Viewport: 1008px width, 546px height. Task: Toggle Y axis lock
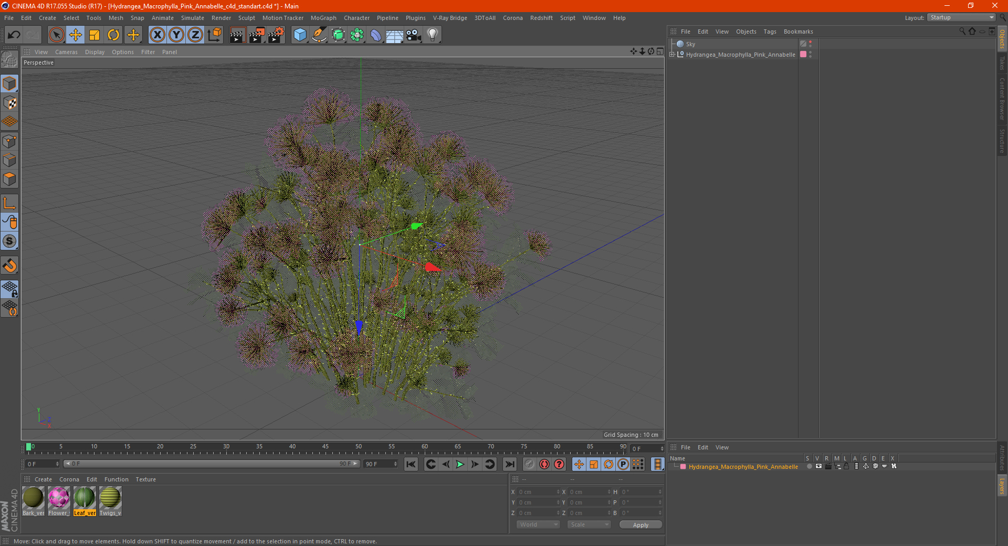176,35
